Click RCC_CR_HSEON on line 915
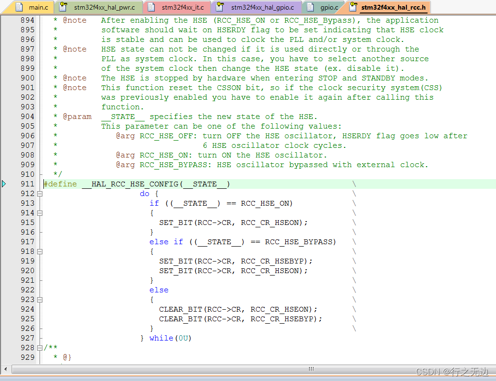Screen dimensions: 496x381 [270, 223]
